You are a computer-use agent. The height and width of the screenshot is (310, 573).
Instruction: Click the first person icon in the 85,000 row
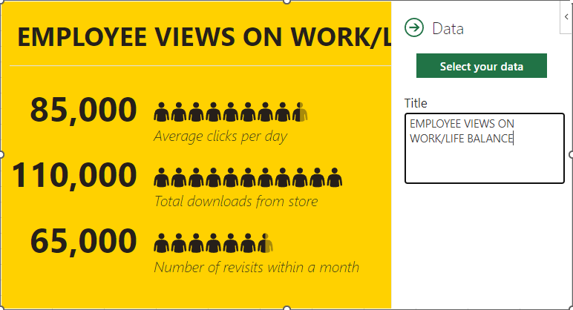(161, 112)
